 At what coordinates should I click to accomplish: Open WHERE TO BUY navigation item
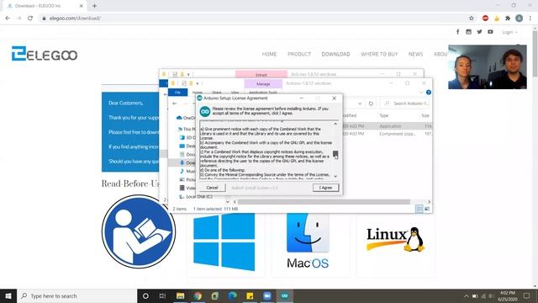coord(379,54)
